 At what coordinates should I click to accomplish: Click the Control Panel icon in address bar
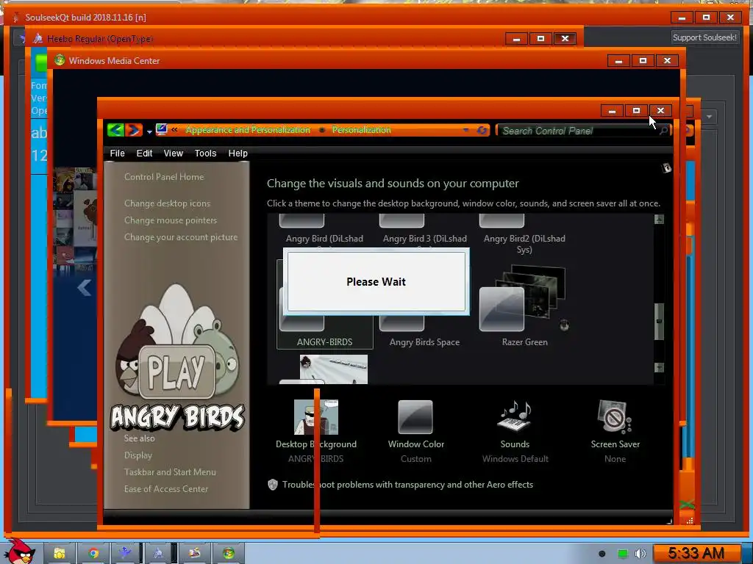pyautogui.click(x=161, y=129)
